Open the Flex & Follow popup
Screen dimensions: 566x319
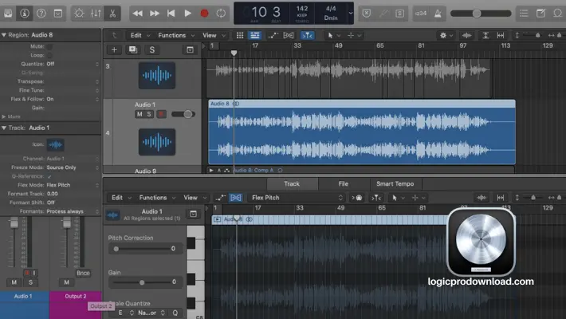pyautogui.click(x=73, y=99)
